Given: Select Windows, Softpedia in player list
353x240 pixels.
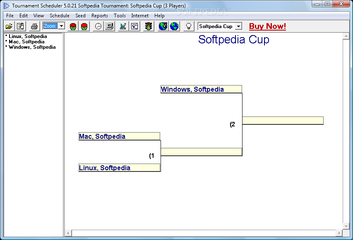Looking at the screenshot, I should click(x=30, y=47).
